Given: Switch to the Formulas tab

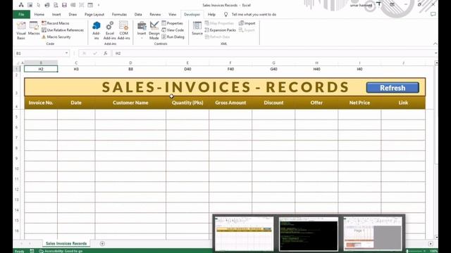Looking at the screenshot, I should (119, 14).
